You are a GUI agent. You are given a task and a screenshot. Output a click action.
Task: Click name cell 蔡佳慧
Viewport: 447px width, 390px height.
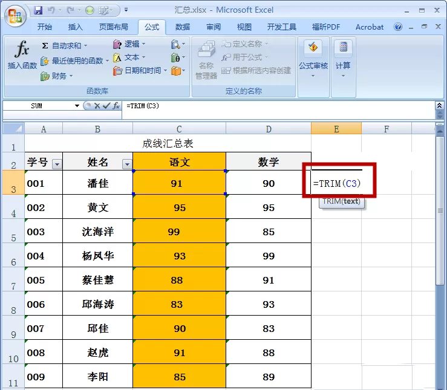[x=98, y=280]
